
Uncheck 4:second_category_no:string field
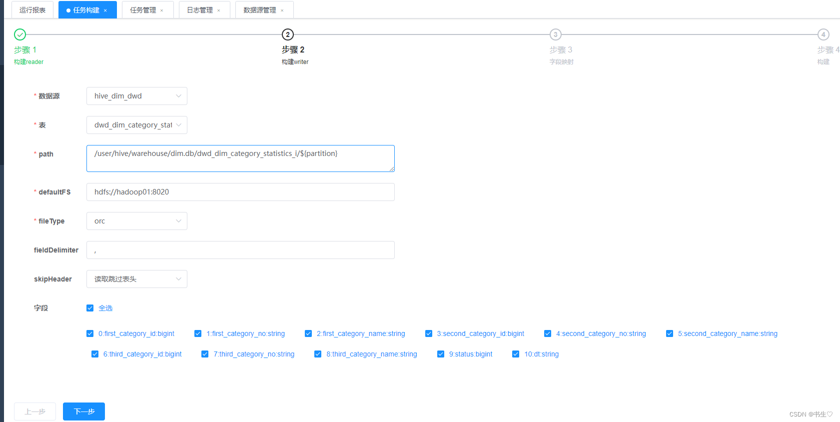pos(548,333)
